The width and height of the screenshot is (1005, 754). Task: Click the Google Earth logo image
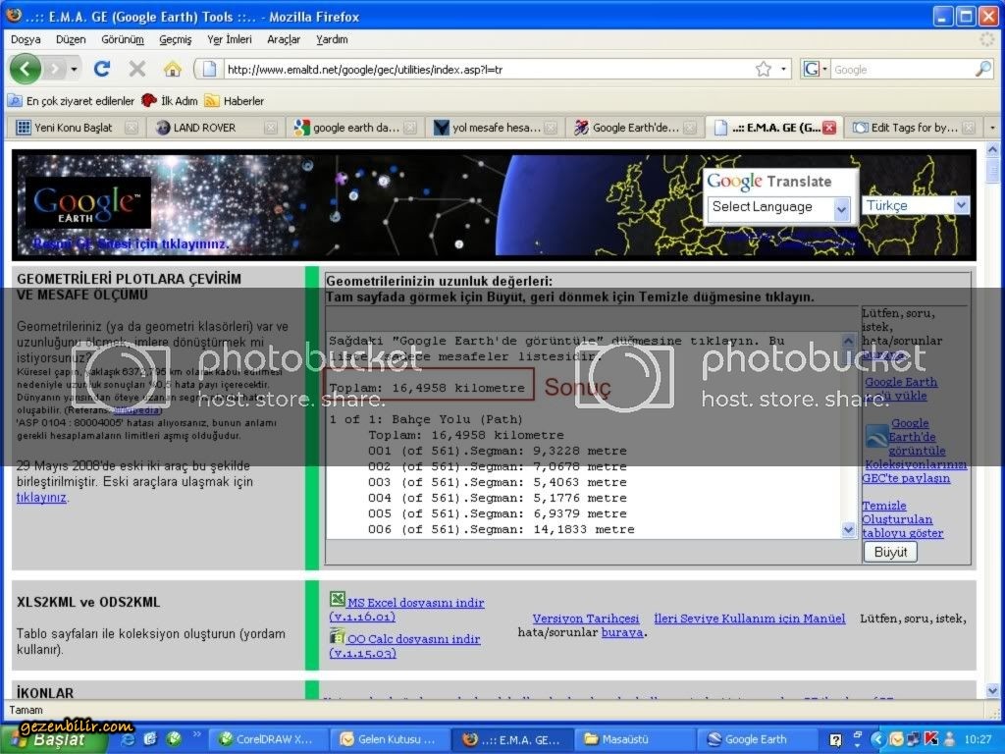click(88, 202)
